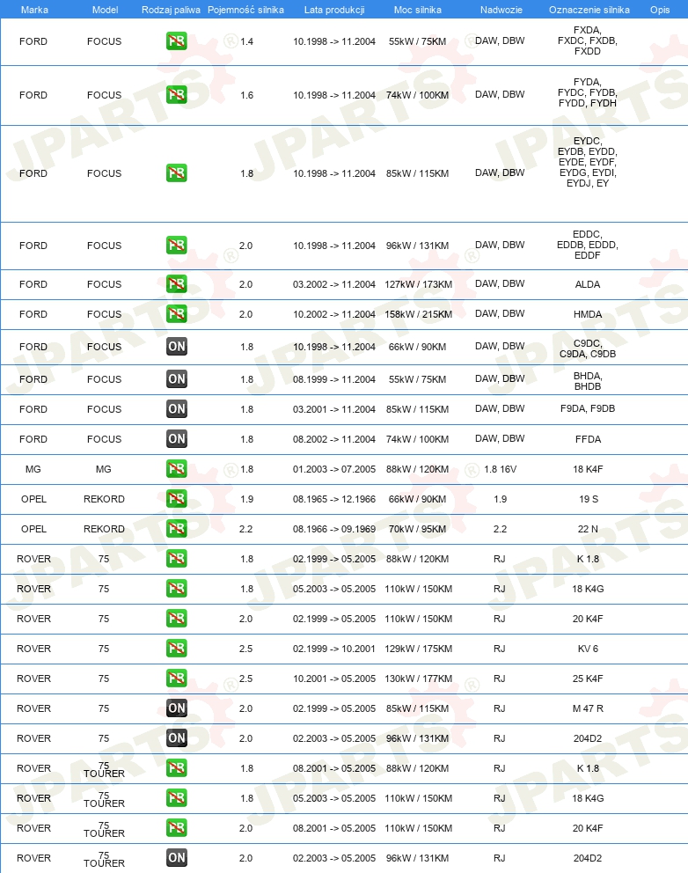The image size is (688, 873).
Task: Click the petrol icon for Opel Rekord 2.2
Action: tap(177, 529)
